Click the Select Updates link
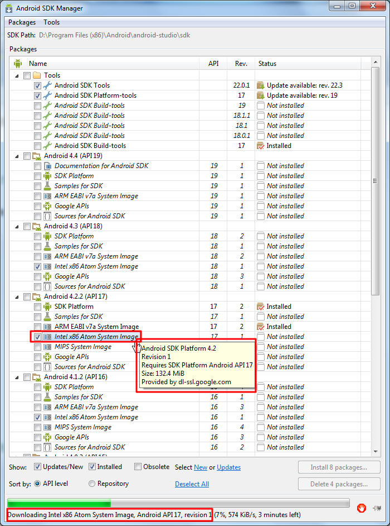390x526 pixels. 228,467
